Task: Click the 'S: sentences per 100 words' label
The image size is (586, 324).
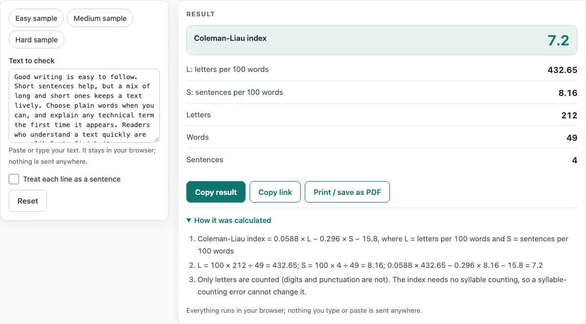Action: [235, 92]
